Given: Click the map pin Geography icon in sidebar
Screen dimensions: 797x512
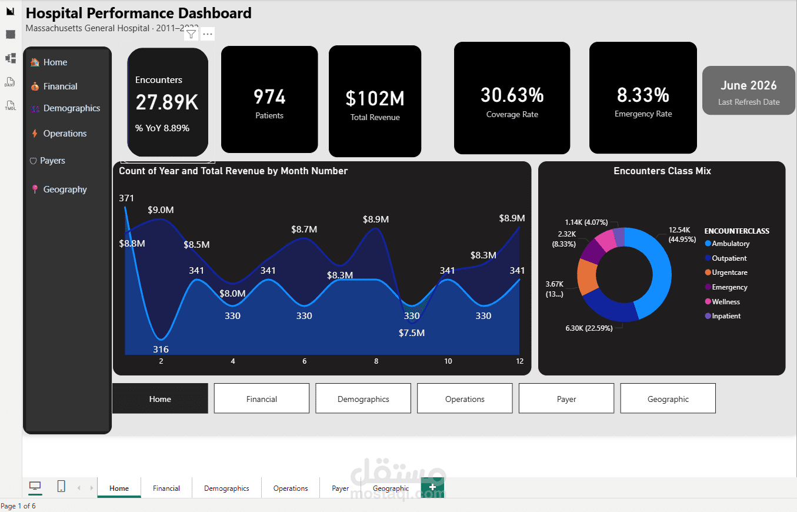Looking at the screenshot, I should 35,189.
